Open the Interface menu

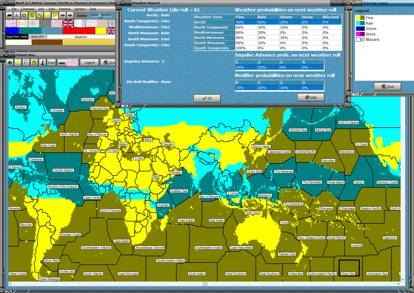pos(65,9)
